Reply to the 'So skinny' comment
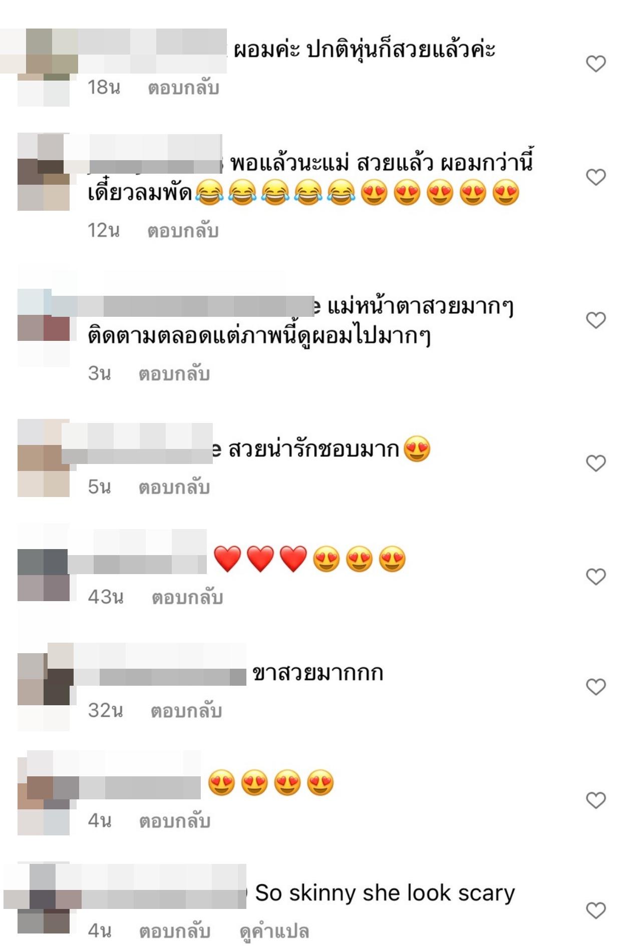Image resolution: width=641 pixels, height=946 pixels. pyautogui.click(x=174, y=931)
